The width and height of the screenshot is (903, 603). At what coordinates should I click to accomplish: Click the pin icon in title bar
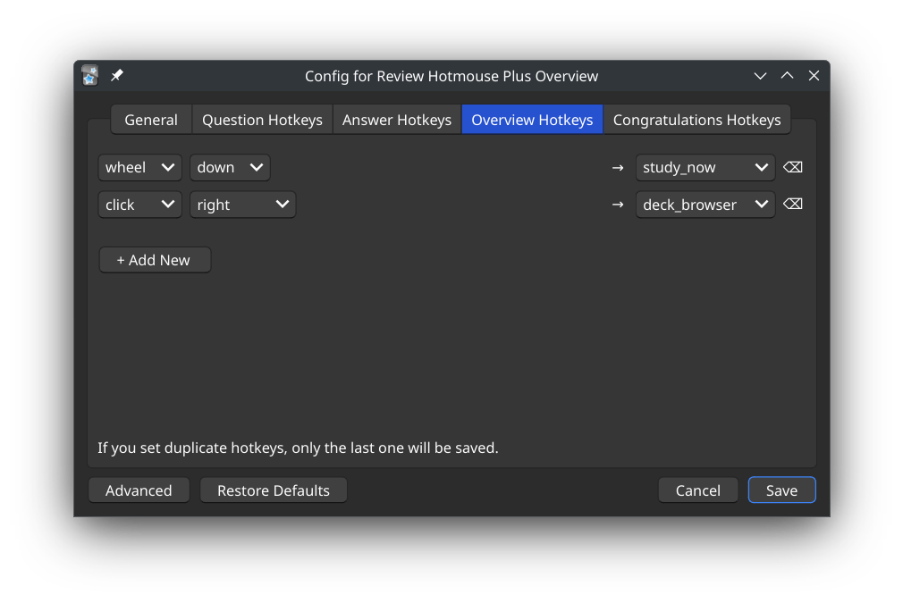(x=117, y=76)
